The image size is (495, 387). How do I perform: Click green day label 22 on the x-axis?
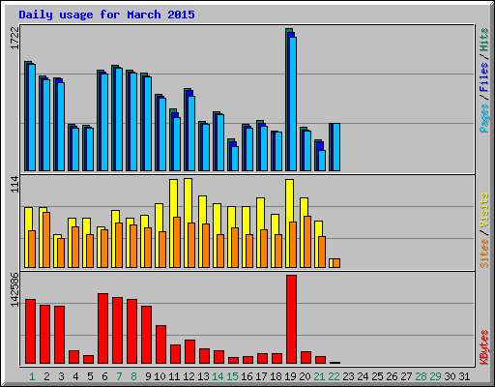334,376
